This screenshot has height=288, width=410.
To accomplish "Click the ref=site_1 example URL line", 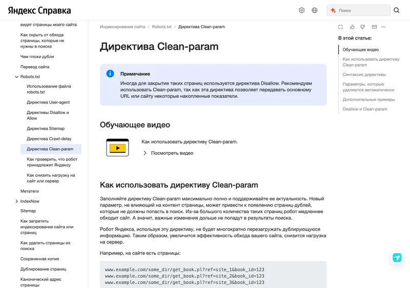I will [x=184, y=270].
